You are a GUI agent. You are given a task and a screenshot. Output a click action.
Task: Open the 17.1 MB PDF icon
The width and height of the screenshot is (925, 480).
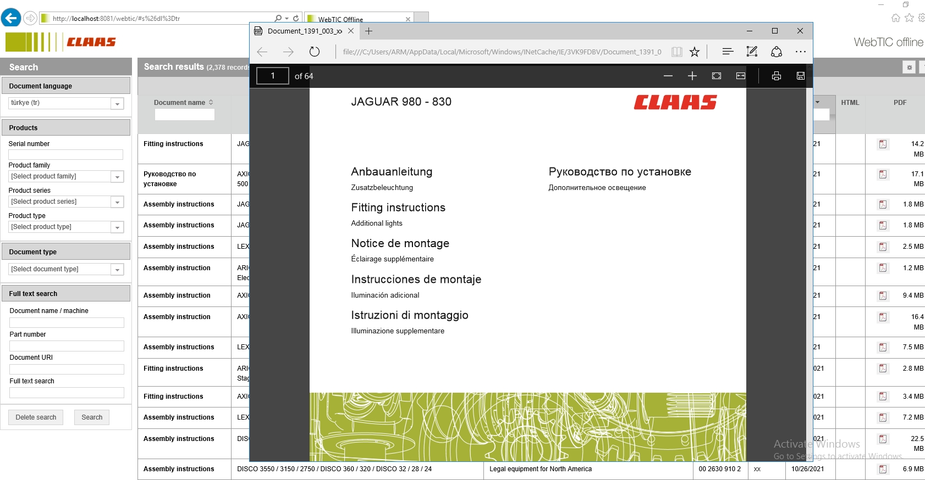tap(883, 174)
